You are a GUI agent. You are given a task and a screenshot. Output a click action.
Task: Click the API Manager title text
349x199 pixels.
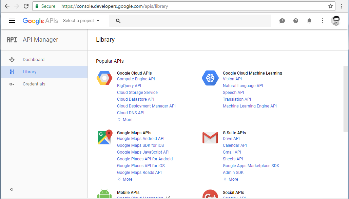40,40
